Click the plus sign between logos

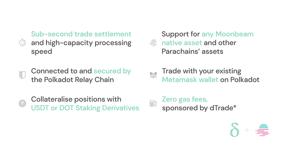[247, 130]
